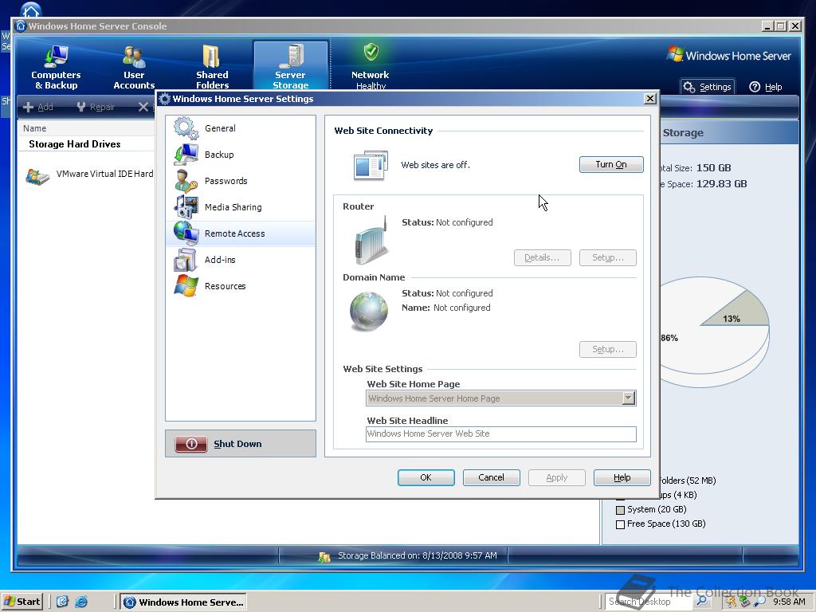This screenshot has height=612, width=816.
Task: Click the Resources Windows flag icon
Action: [186, 286]
